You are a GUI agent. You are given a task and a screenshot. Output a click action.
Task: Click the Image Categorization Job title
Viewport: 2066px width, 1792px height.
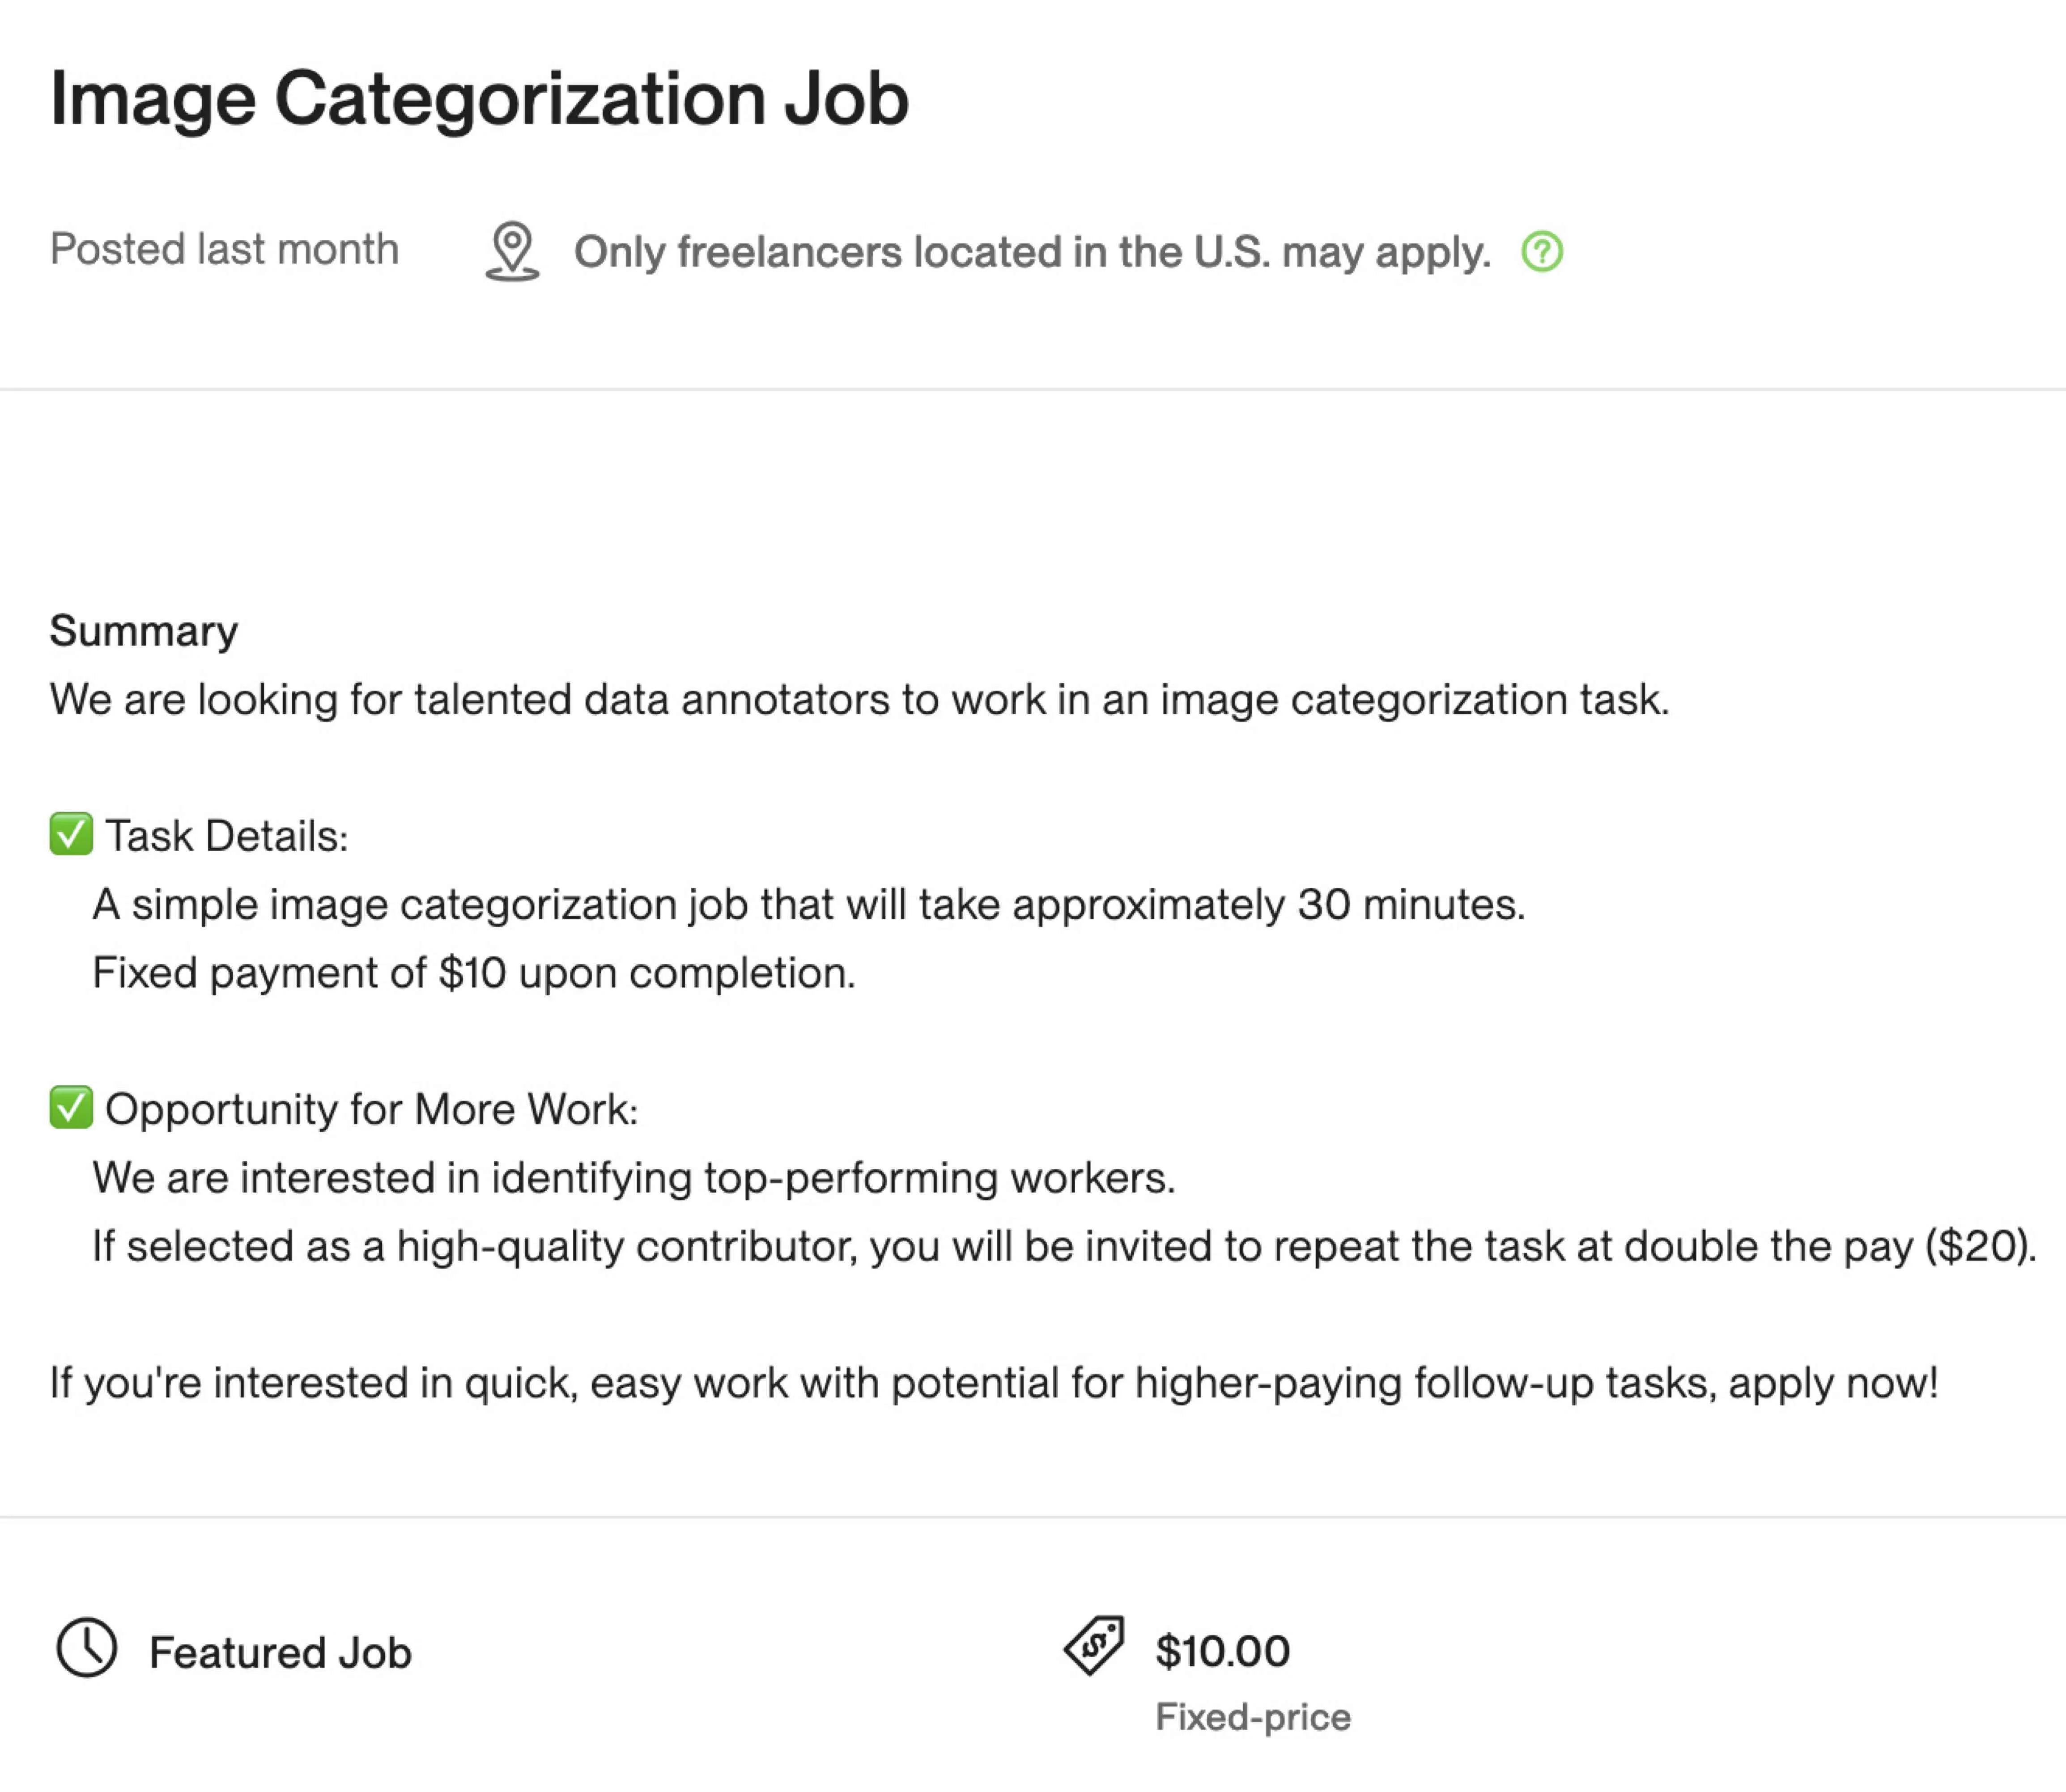pos(479,98)
